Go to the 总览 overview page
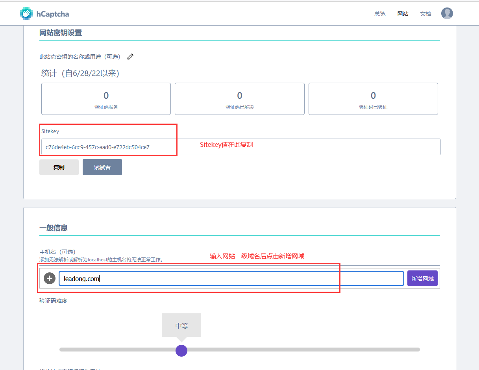 [380, 14]
